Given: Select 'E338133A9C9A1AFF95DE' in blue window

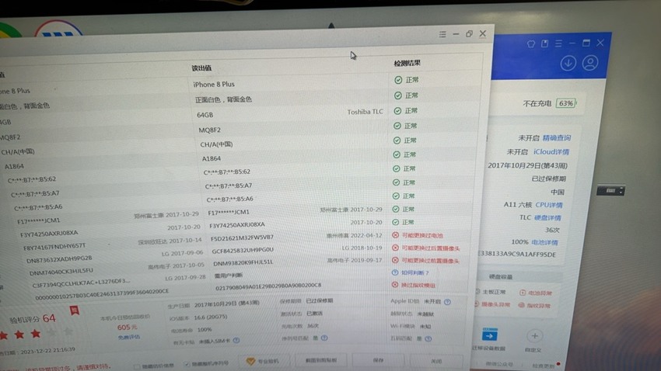Looking at the screenshot, I should tap(517, 255).
